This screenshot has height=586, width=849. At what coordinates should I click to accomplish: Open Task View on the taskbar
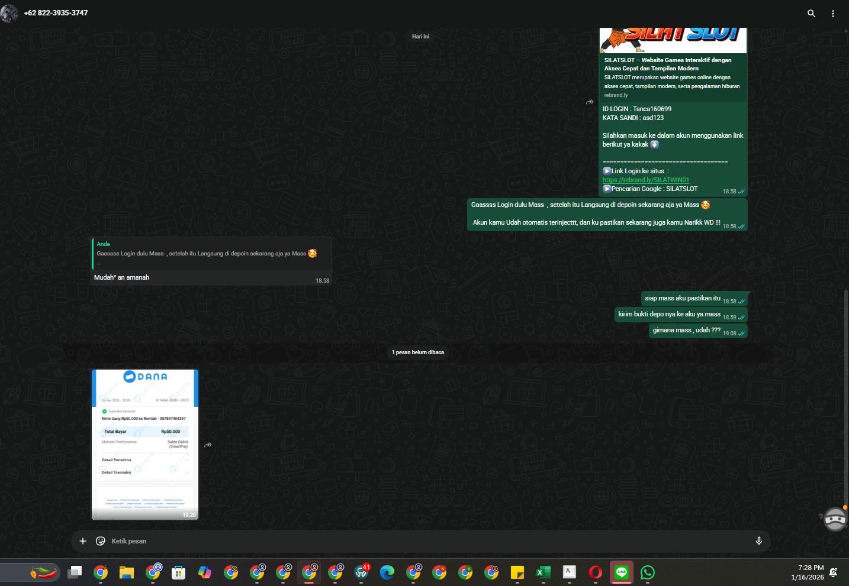[x=75, y=572]
